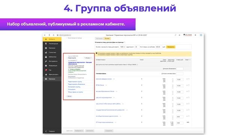Click help icon next to bid-setting heading
The height and width of the screenshot is (135, 240).
(x=124, y=42)
